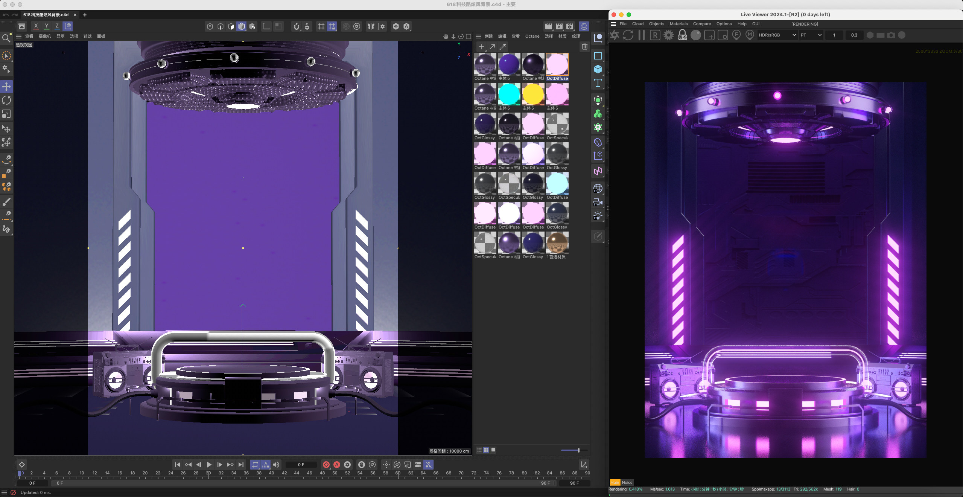Adjust the material thumbnail size slider
The image size is (963, 497).
pyautogui.click(x=578, y=450)
